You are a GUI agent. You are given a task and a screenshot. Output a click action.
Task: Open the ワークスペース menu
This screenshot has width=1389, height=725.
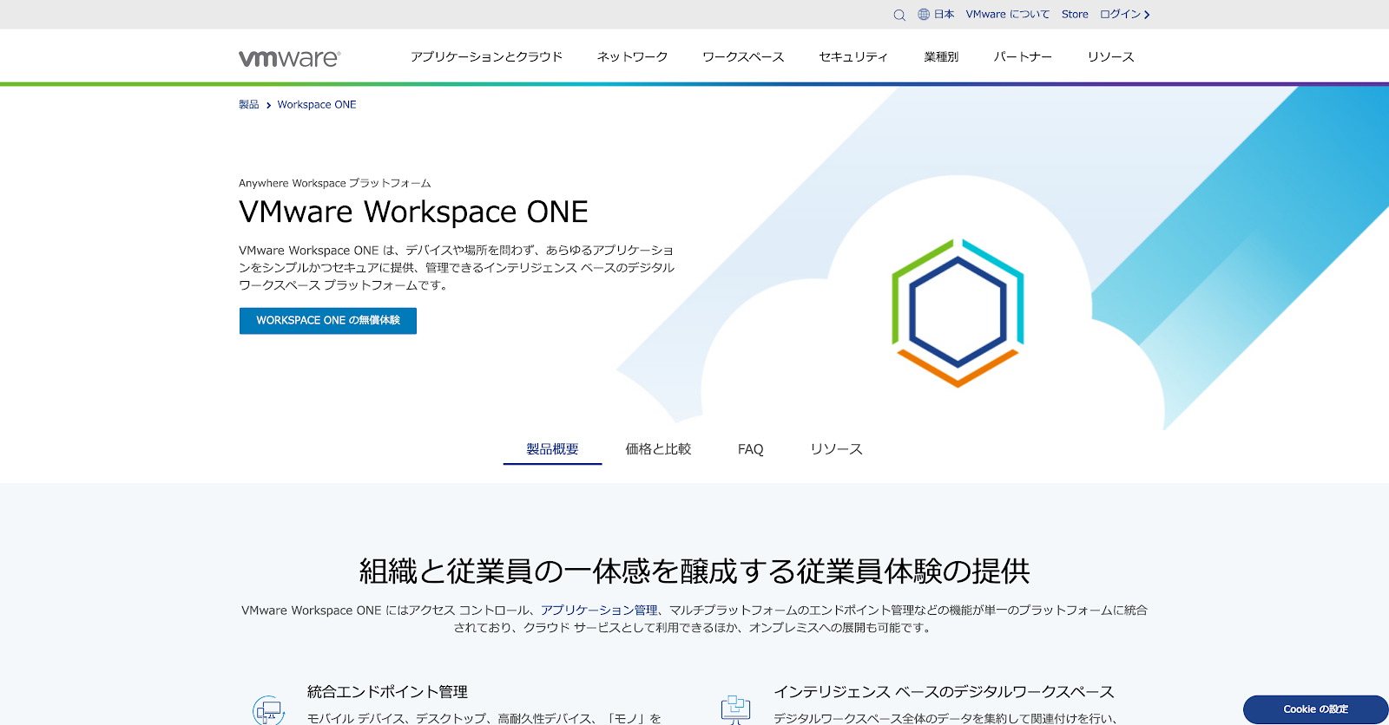tap(743, 57)
